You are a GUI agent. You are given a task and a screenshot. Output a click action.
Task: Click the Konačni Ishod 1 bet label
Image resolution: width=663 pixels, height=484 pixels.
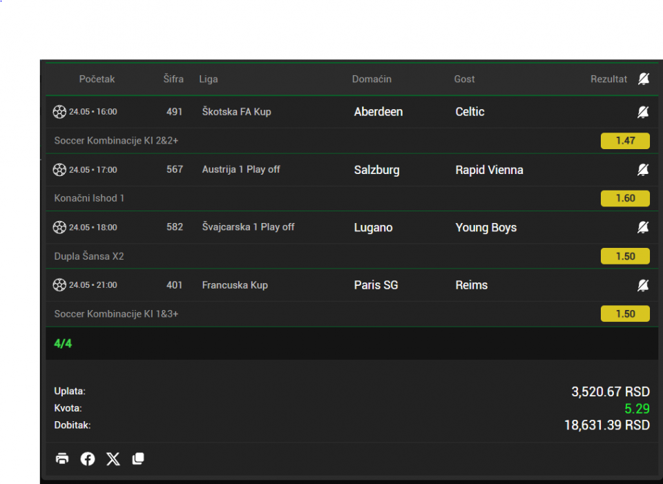point(89,198)
